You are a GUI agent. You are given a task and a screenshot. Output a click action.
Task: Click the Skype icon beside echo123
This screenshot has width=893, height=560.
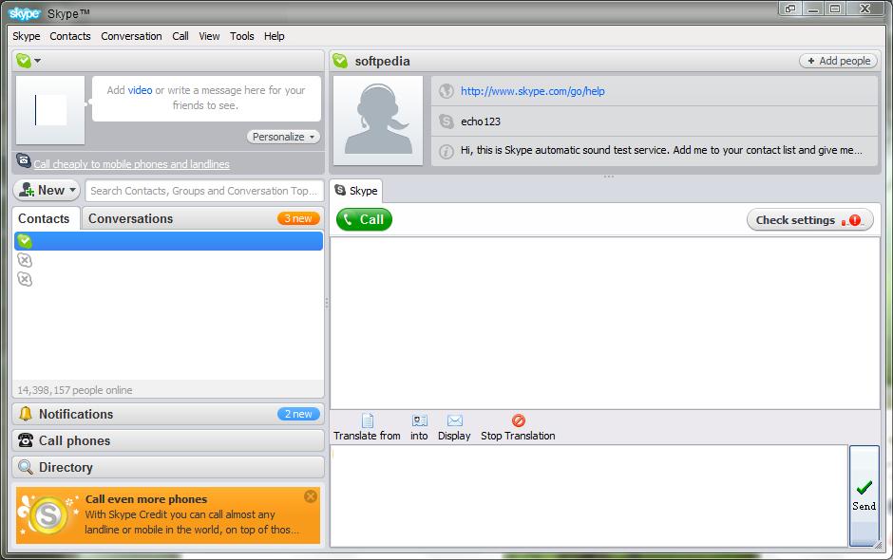[446, 121]
